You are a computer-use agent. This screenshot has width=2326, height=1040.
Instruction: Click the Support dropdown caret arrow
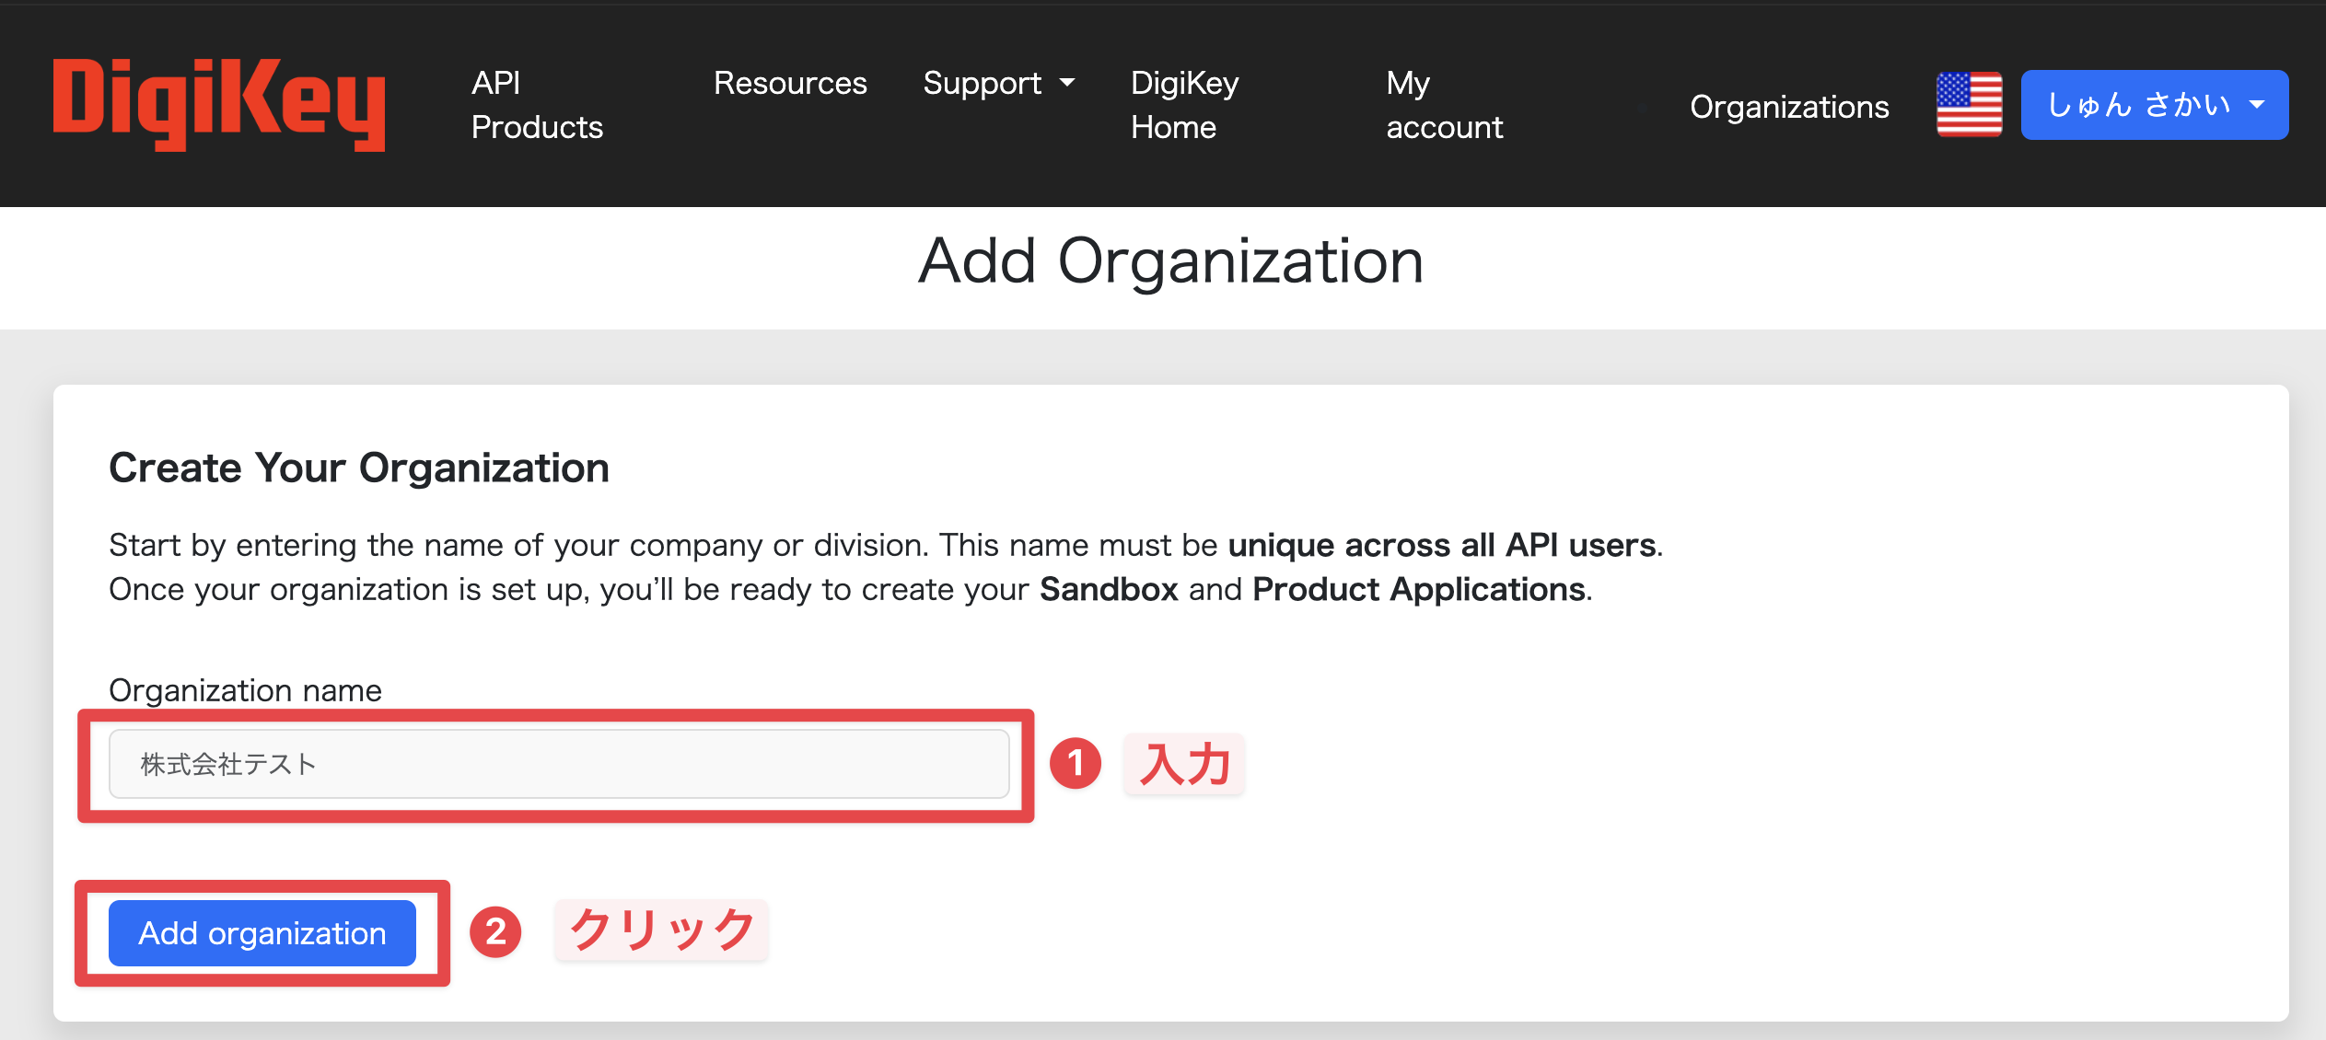1067,83
